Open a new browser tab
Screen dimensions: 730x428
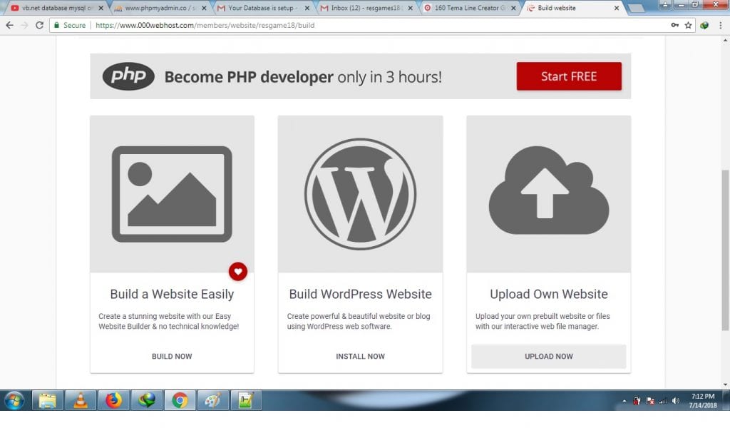636,9
